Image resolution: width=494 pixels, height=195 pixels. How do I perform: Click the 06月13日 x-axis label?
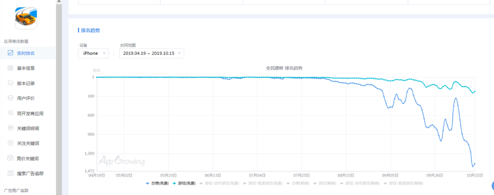(x=213, y=175)
